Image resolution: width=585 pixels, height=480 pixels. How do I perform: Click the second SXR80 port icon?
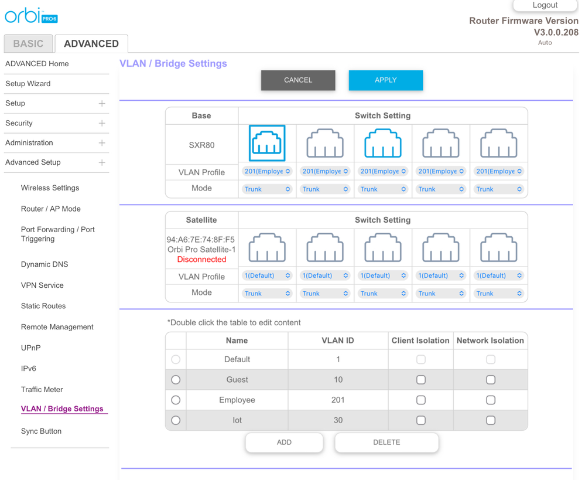(325, 143)
